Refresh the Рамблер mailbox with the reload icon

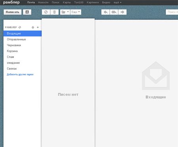pyautogui.click(x=20, y=27)
